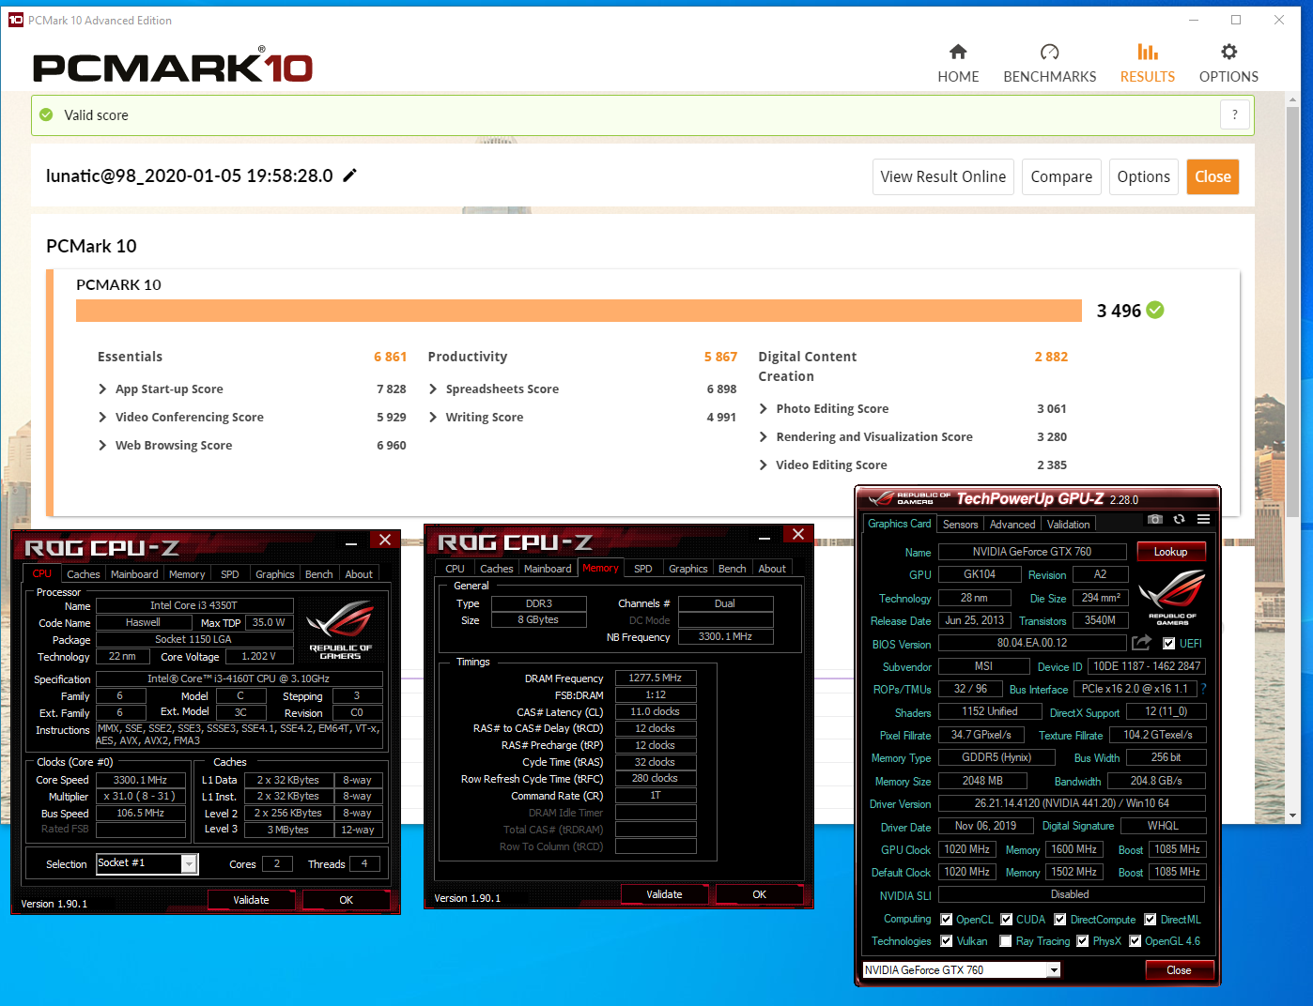1313x1006 pixels.
Task: Click View Result Online button
Action: point(943,176)
